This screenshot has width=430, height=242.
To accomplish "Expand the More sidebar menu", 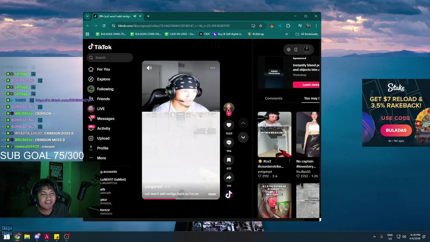I will (x=101, y=158).
